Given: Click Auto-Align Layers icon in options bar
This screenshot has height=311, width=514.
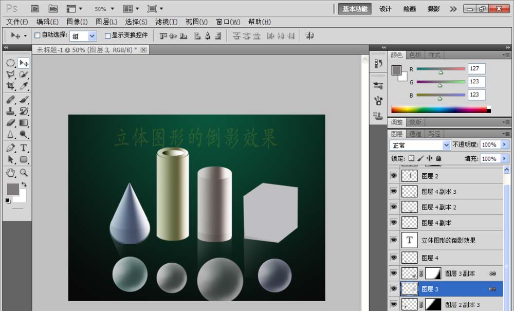Looking at the screenshot, I should [x=310, y=35].
